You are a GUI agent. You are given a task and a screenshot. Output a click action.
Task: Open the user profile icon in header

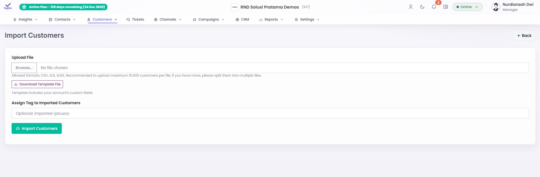point(411,7)
